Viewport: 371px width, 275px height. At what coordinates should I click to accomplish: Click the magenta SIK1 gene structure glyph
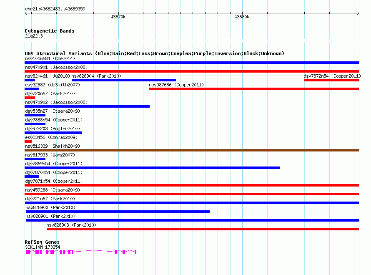80,252
